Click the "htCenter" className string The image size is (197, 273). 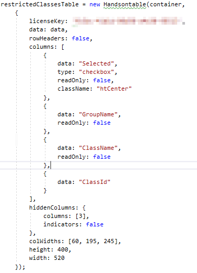tap(114, 89)
